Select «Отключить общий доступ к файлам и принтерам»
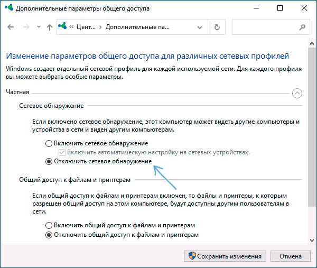 (49, 235)
